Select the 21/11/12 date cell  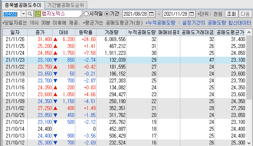[x=15, y=95]
